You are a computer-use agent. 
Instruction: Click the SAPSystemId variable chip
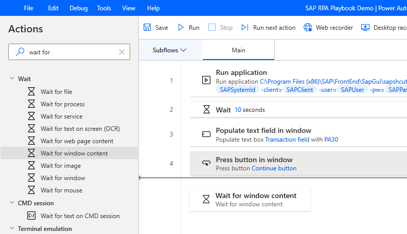237,90
